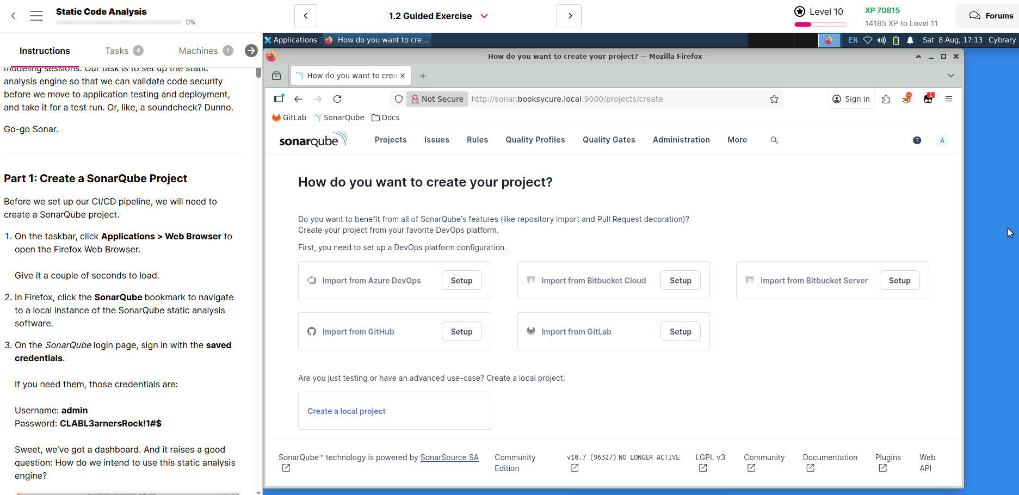Viewport: 1019px width, 495px height.
Task: Click the battery tray icon
Action: (x=896, y=40)
